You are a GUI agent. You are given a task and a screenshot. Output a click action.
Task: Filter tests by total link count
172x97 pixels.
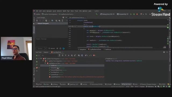pyautogui.click(x=86, y=55)
